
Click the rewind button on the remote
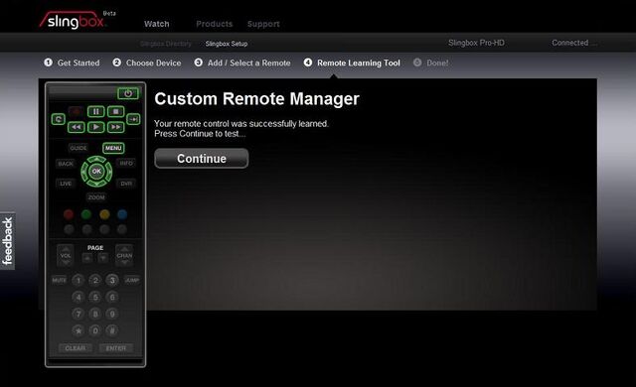click(77, 127)
